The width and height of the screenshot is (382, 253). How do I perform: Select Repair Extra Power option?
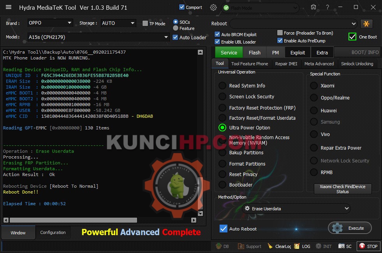314,148
